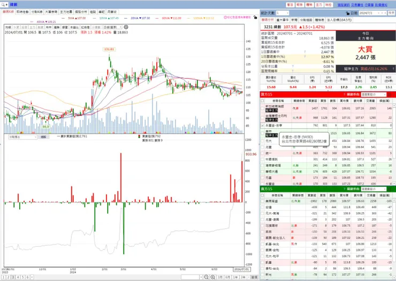This screenshot has height=281, width=396.
Task: Switch to the 分點K線 tab
Action: [37, 12]
